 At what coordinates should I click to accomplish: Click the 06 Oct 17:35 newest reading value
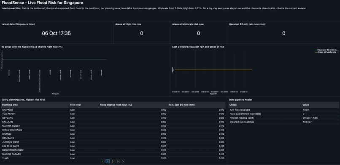(x=310, y=118)
